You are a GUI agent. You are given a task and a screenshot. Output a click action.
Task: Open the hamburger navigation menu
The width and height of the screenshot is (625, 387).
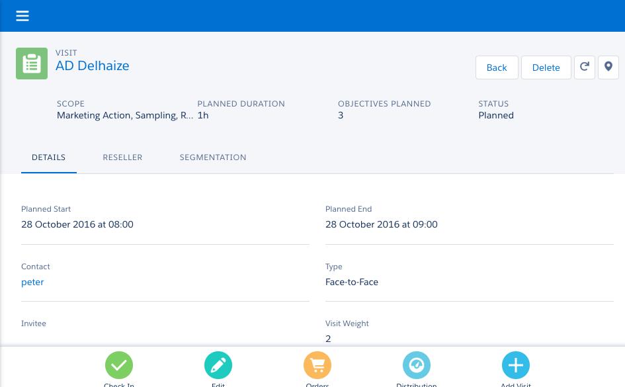point(22,16)
